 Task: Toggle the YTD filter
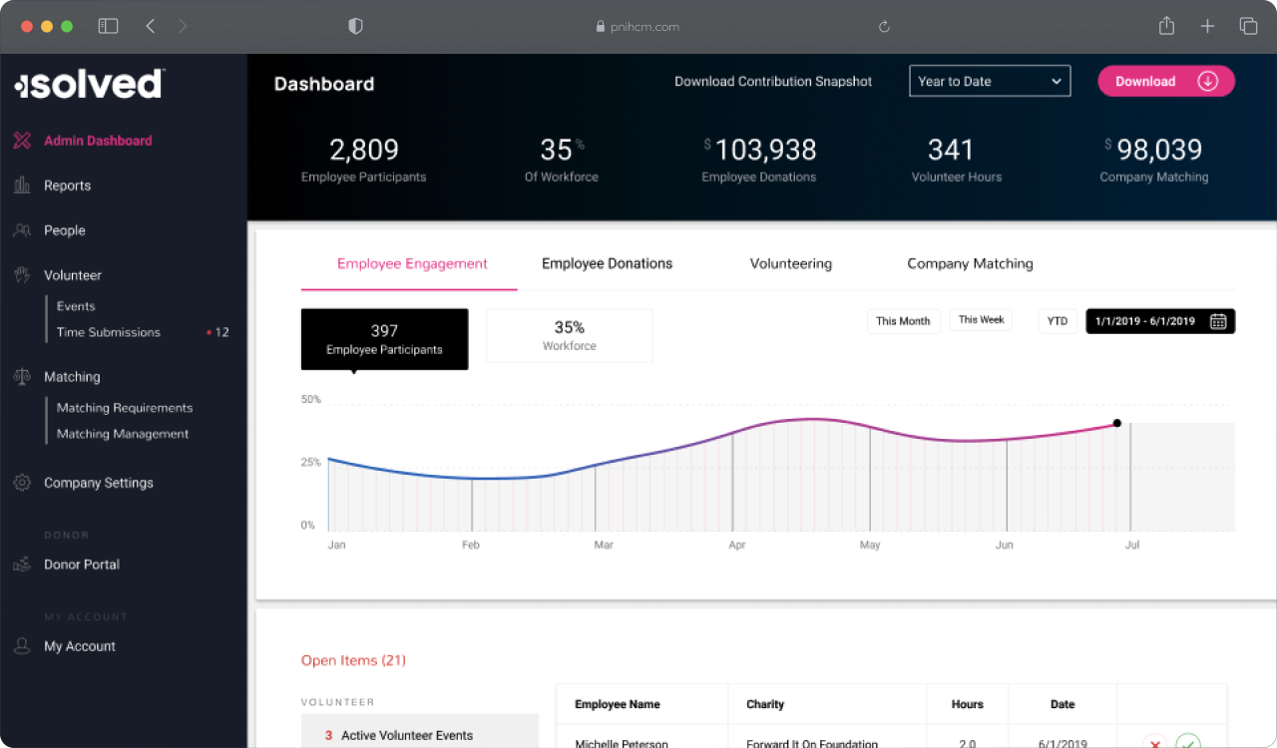(1058, 321)
